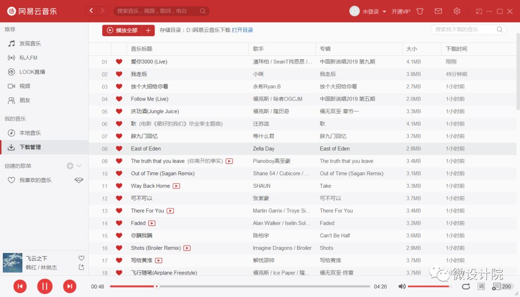Toggle like heart for 可不可以
Viewport: 520px width, 297px height.
point(119,198)
